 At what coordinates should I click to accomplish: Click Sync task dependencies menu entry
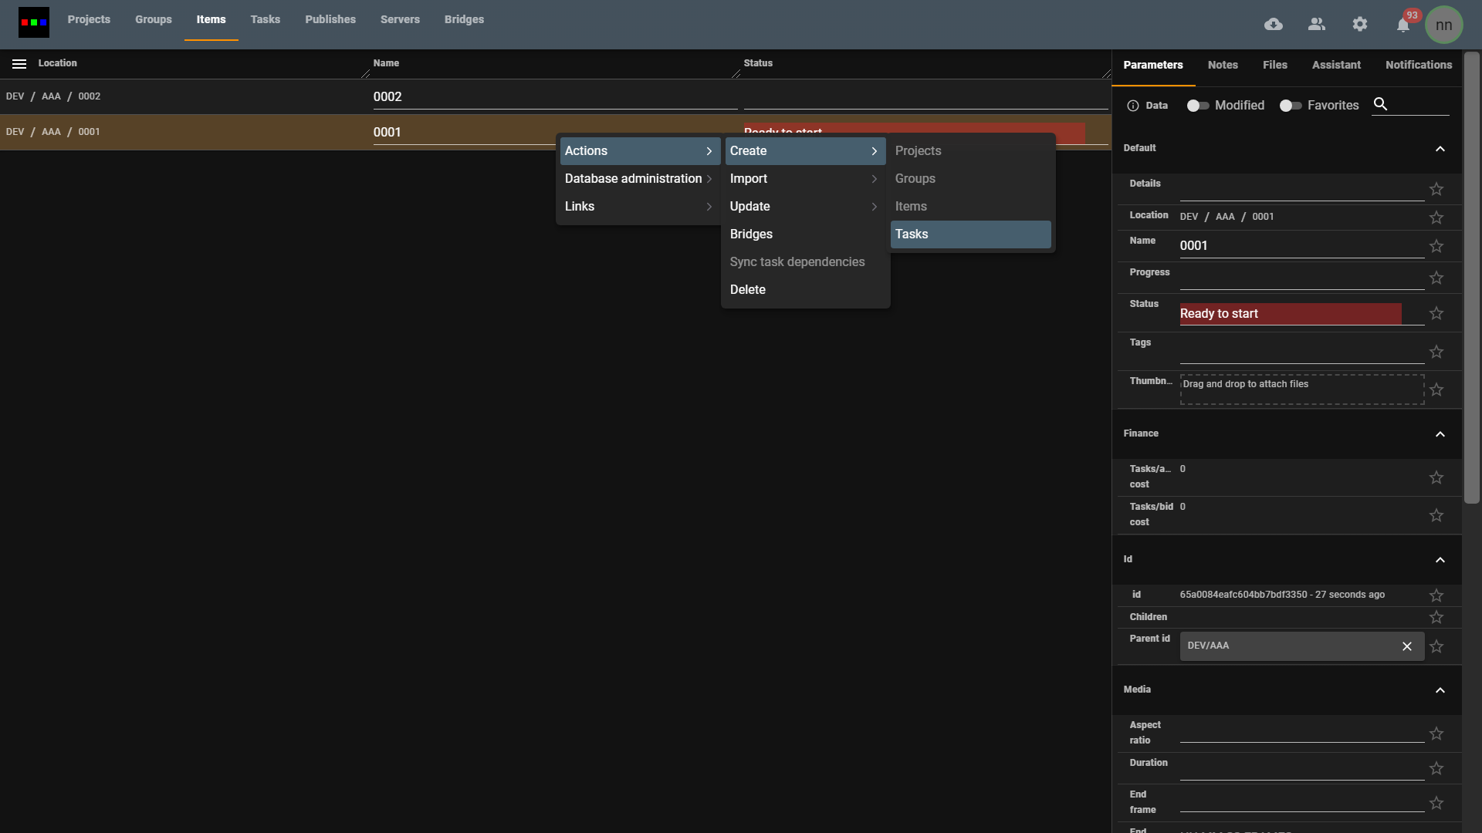tap(797, 261)
